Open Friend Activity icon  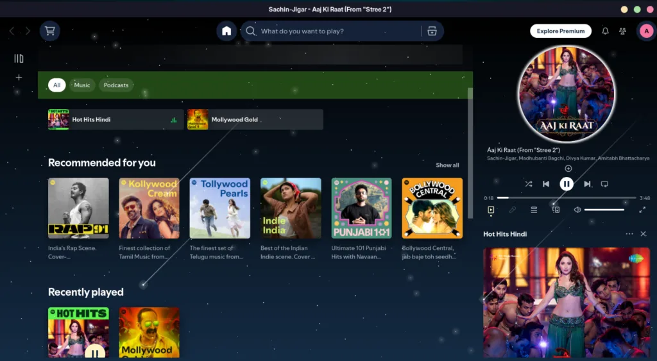tap(622, 31)
